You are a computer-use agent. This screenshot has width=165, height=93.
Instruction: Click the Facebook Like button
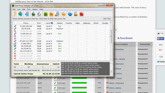[x=160, y=38]
